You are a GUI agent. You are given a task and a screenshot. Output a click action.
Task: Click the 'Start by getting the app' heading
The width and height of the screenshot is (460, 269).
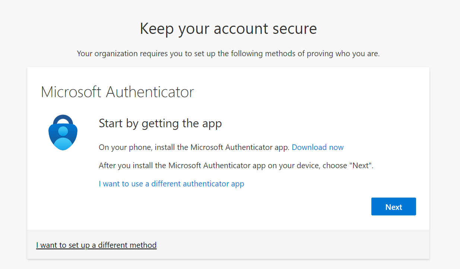[x=160, y=123]
